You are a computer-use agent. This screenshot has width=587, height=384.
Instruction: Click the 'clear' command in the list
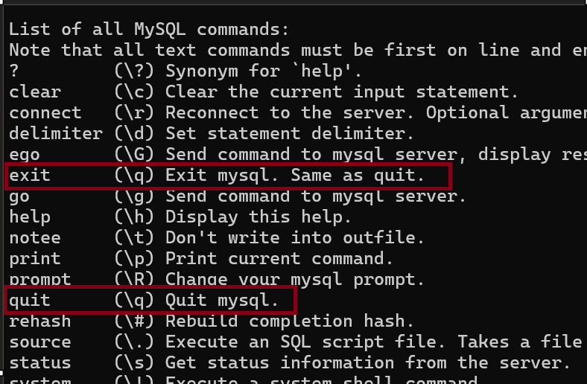tap(35, 92)
